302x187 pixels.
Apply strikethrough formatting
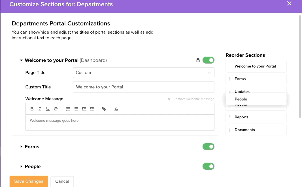pos(56,109)
